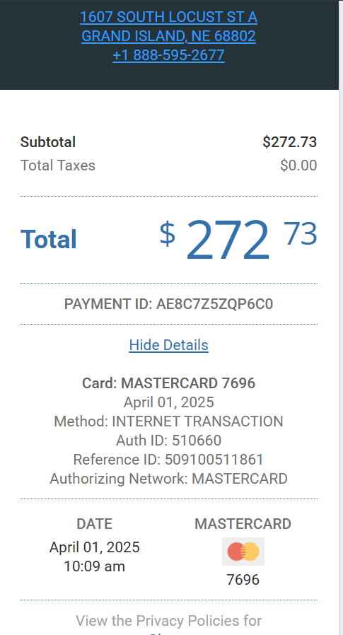The width and height of the screenshot is (343, 635).
Task: Click the Reference ID: 509100511861 text
Action: 168,460
